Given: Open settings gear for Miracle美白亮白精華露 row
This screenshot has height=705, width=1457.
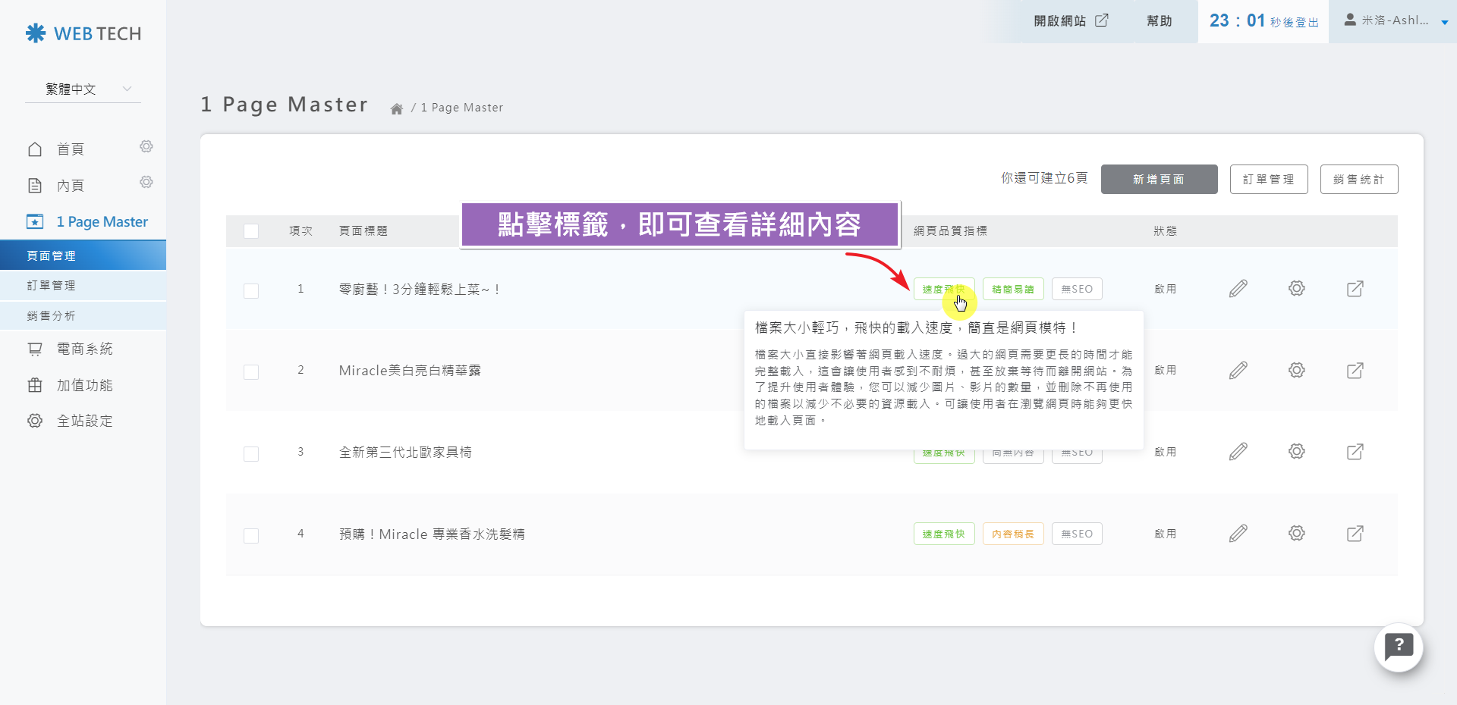Looking at the screenshot, I should 1296,370.
